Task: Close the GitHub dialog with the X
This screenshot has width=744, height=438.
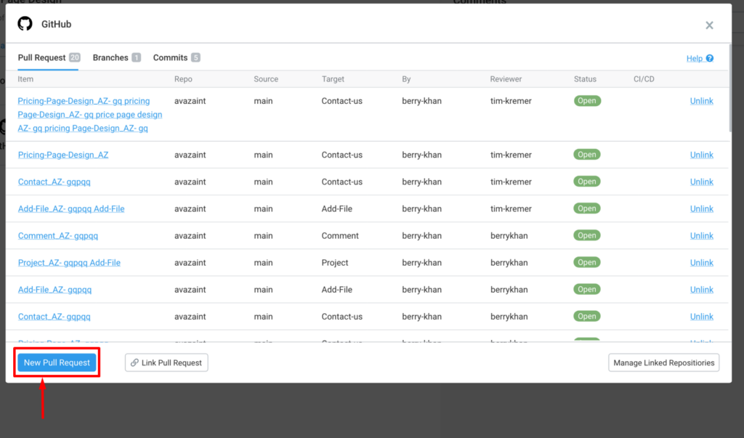Action: (x=709, y=25)
